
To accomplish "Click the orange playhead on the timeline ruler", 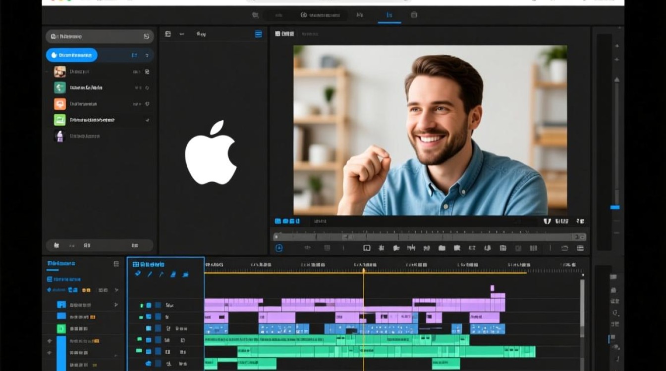I will (x=364, y=270).
